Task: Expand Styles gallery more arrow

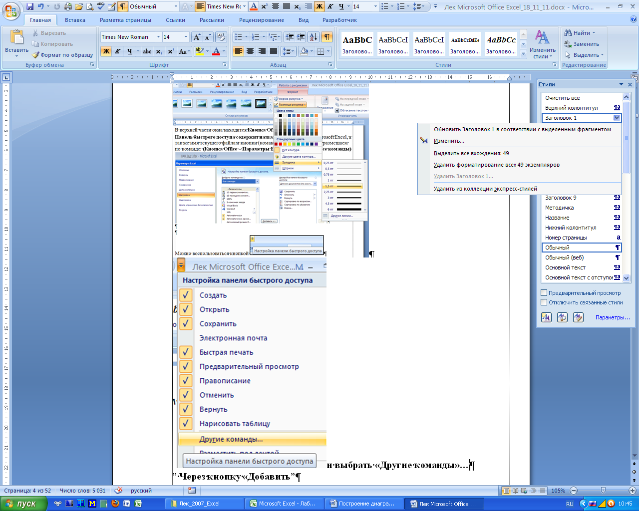Action: click(x=523, y=55)
